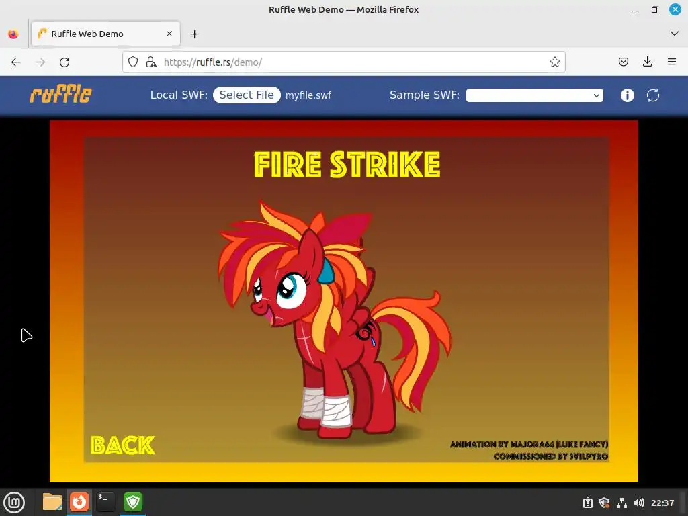Click the myfile.swf file name label
Screen dimensions: 688x516
[308, 95]
